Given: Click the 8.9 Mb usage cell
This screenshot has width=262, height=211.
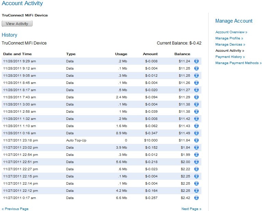Looking at the screenshot, I should click(x=122, y=133).
